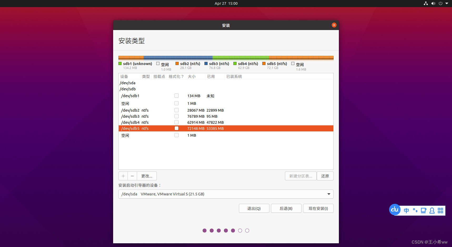
Task: Open the IME skin/toolbox cup icon
Action: click(x=423, y=210)
